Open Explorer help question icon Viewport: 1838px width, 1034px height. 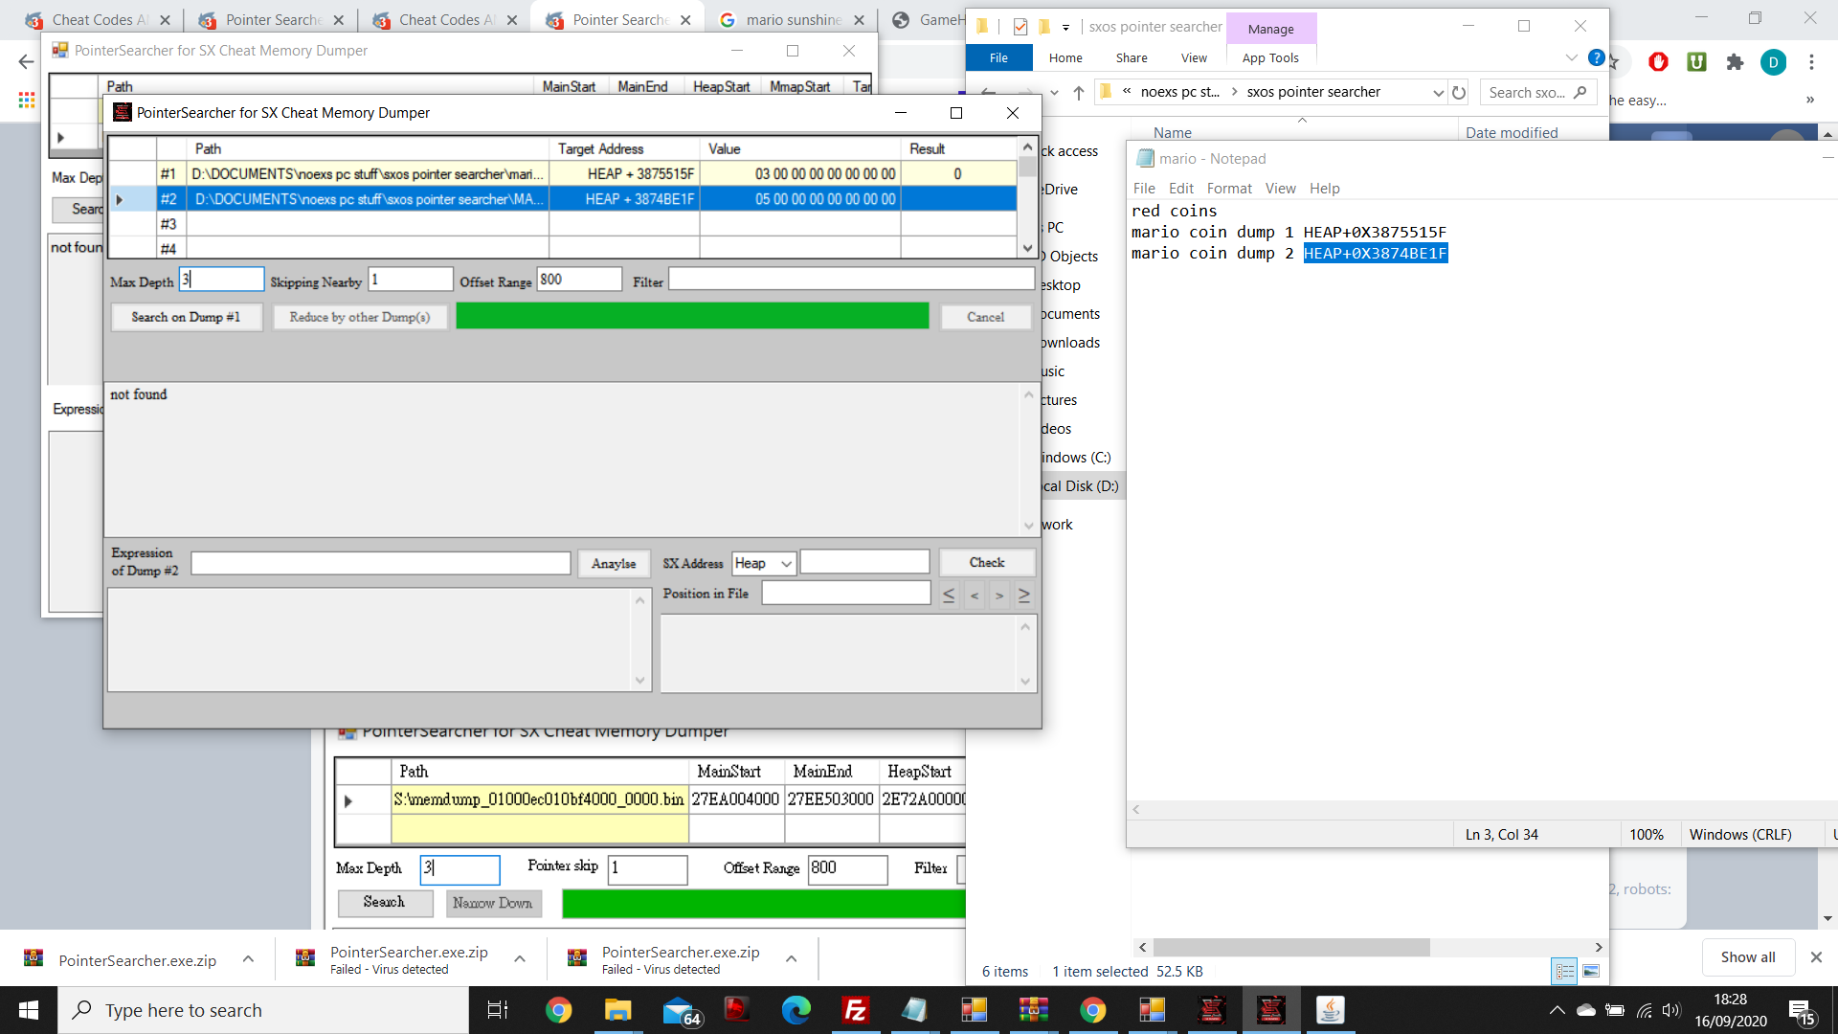point(1596,57)
